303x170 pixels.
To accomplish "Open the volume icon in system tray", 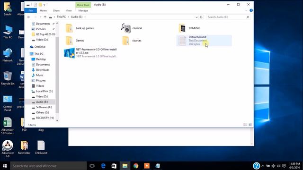I will 278,166.
